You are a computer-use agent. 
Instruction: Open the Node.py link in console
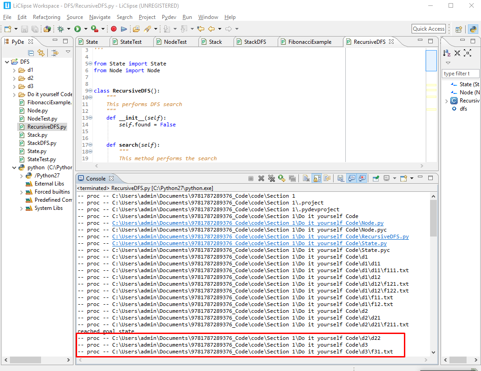pyautogui.click(x=247, y=223)
